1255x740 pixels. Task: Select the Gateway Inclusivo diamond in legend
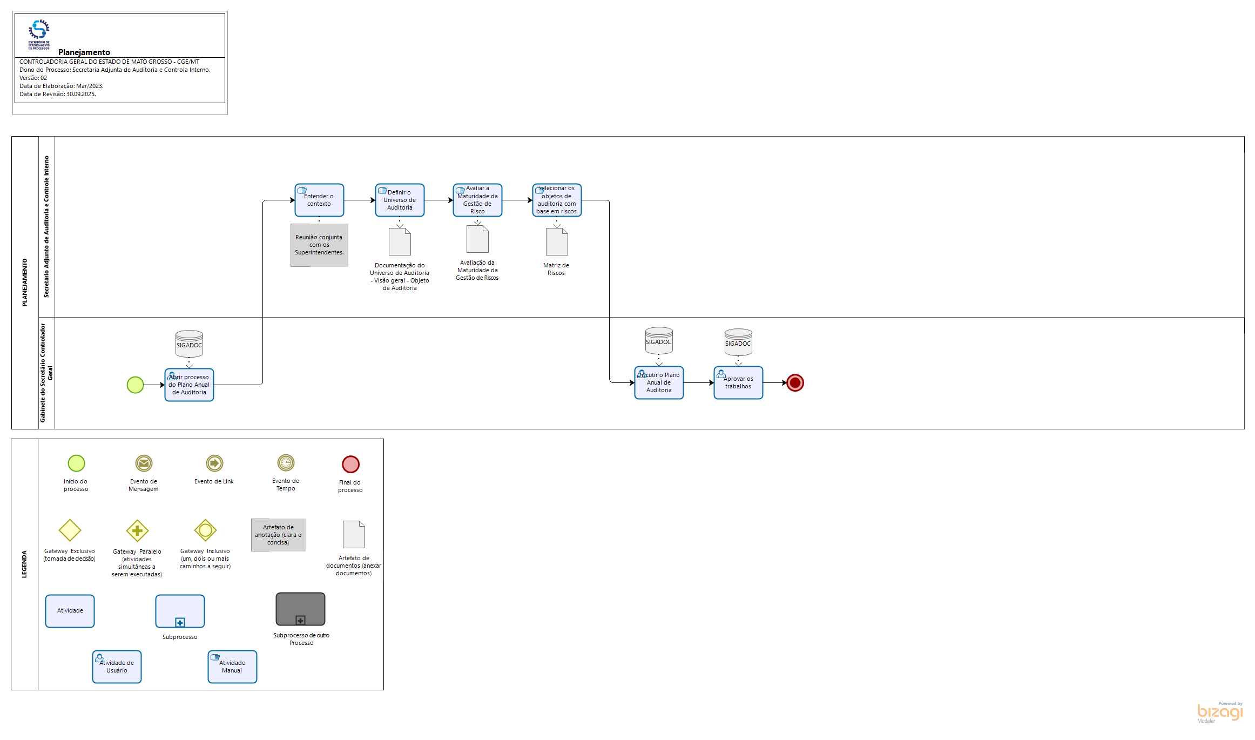205,530
